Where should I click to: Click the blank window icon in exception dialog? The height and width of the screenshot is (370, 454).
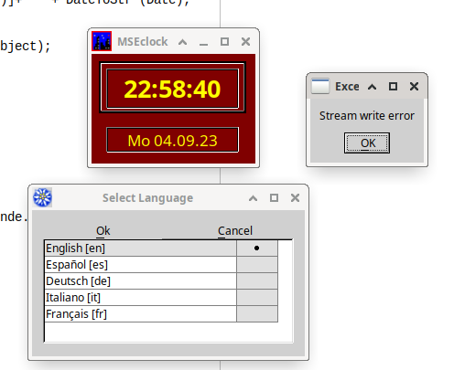click(x=320, y=87)
